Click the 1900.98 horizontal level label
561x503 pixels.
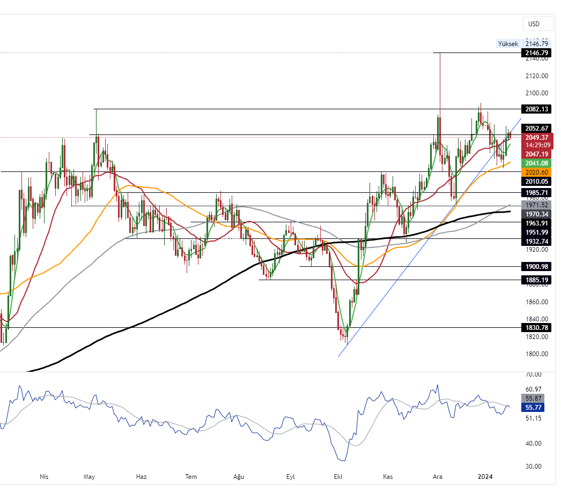click(x=537, y=267)
